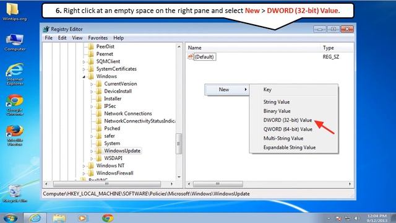Viewport: 396px width, 223px height.
Task: Open the File menu
Action: (48, 38)
